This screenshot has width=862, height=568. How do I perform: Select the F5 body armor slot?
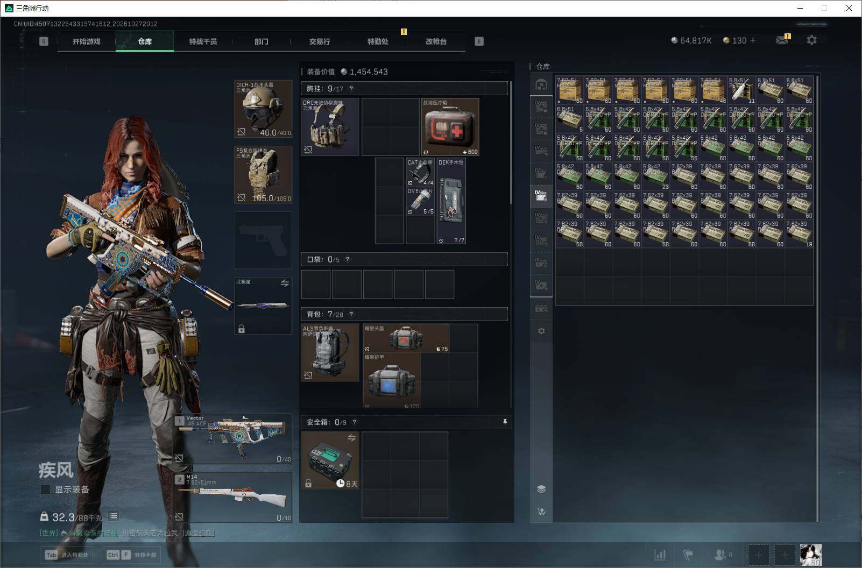point(263,175)
